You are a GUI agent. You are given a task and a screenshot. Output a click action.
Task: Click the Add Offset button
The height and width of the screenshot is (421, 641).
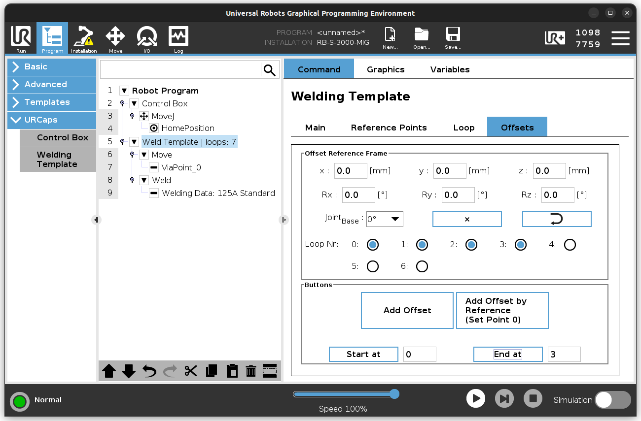pyautogui.click(x=407, y=310)
